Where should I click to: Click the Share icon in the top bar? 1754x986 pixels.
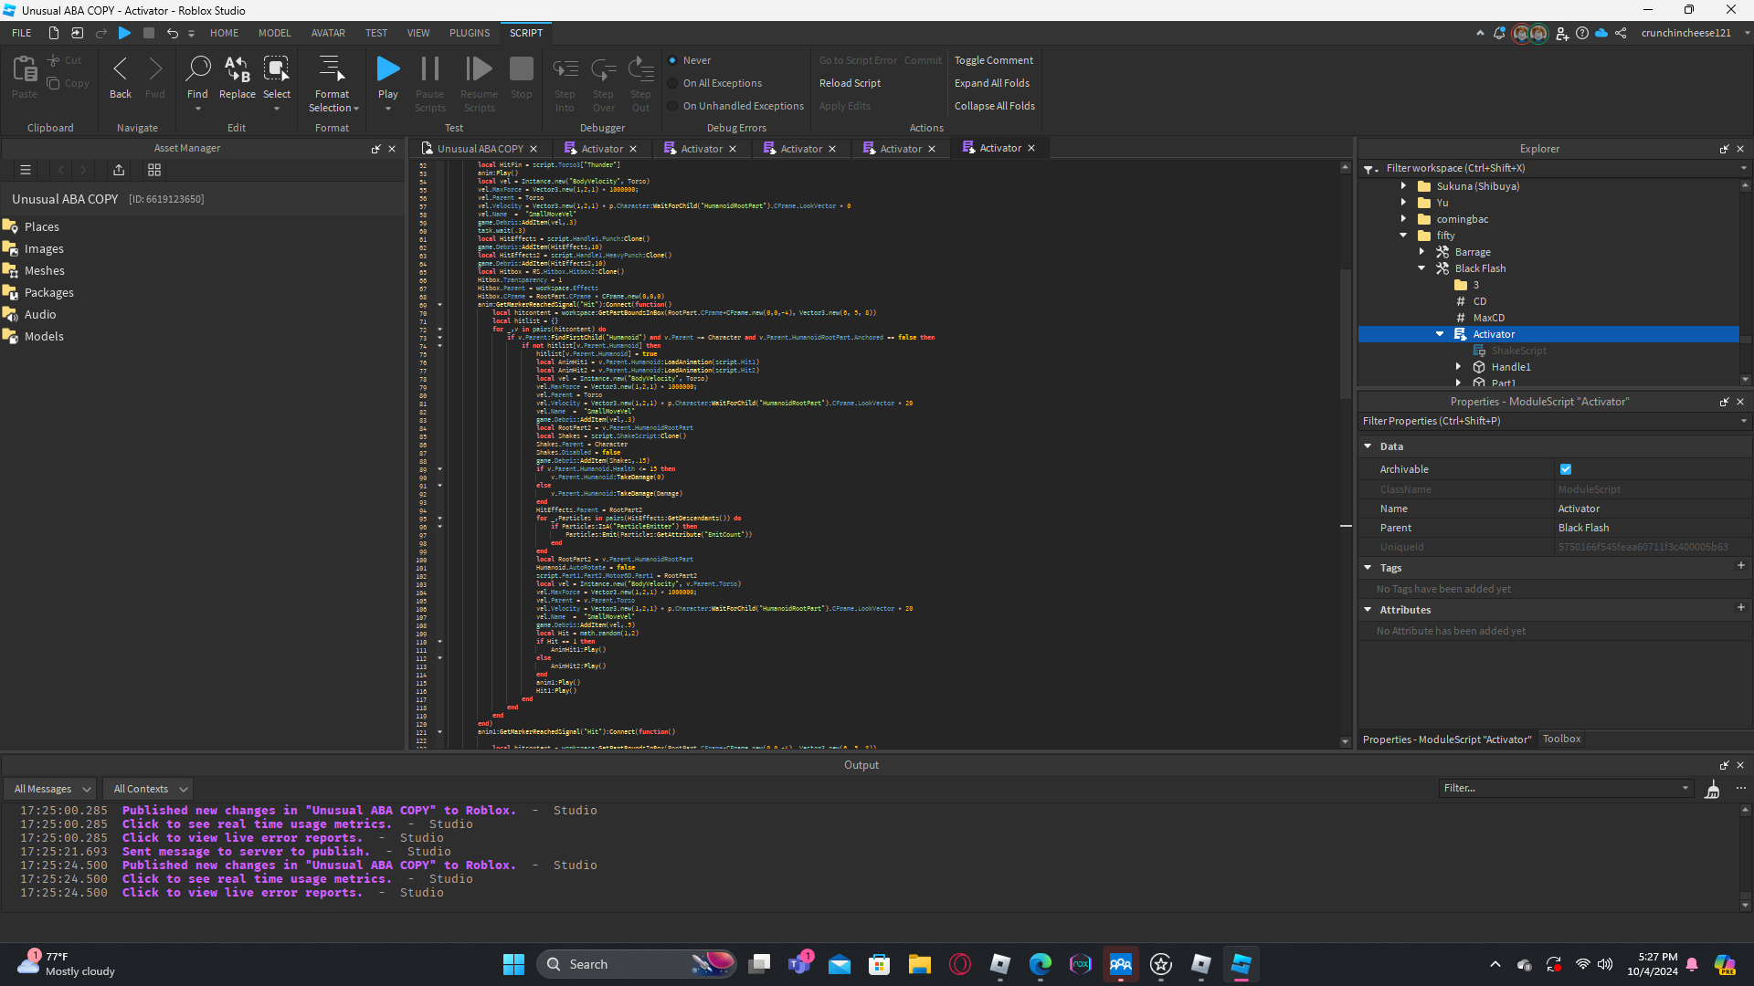click(1621, 33)
